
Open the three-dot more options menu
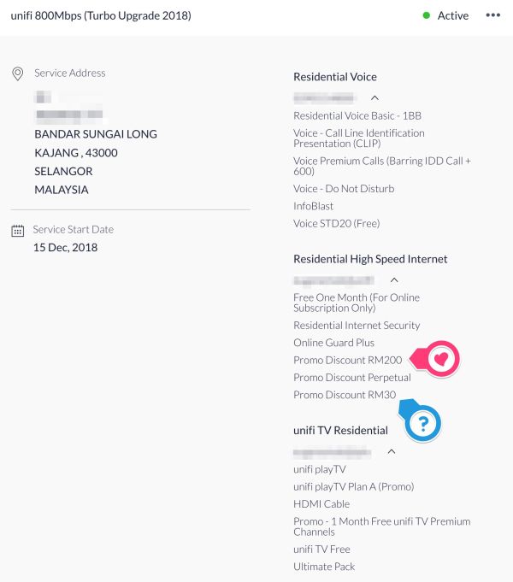(x=493, y=15)
